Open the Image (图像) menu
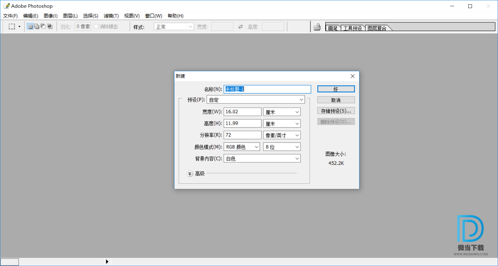 51,16
